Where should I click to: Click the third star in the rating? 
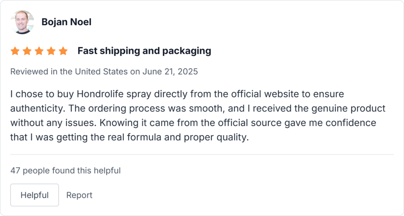(x=39, y=51)
